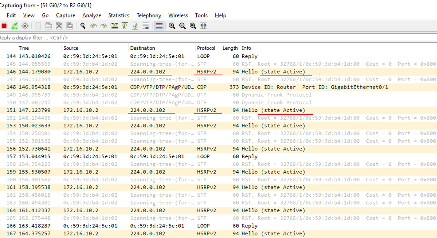Viewport: 437px width, 238px height.
Task: Select packet 147 STP row
Action: click(x=219, y=79)
